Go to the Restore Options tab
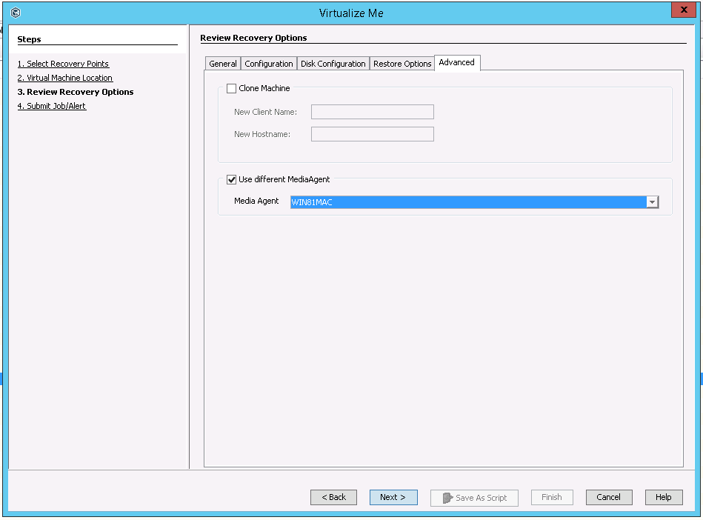The width and height of the screenshot is (703, 520). (x=402, y=64)
